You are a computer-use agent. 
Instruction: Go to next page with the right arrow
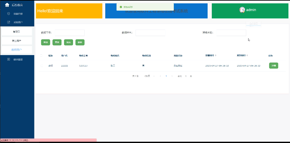pos(172,76)
